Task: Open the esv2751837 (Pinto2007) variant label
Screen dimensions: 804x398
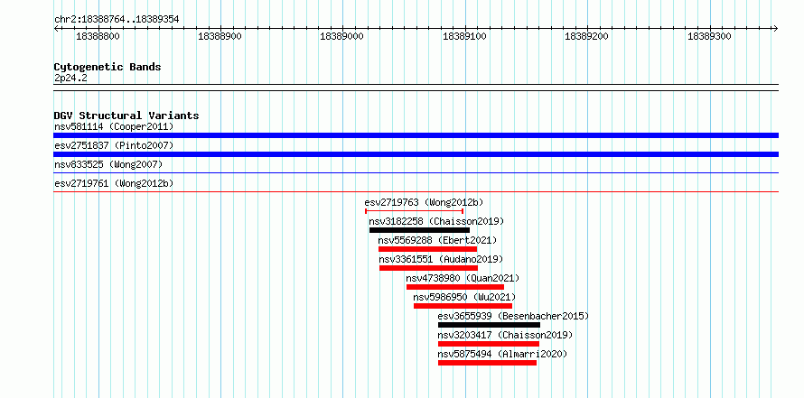Action: click(114, 145)
